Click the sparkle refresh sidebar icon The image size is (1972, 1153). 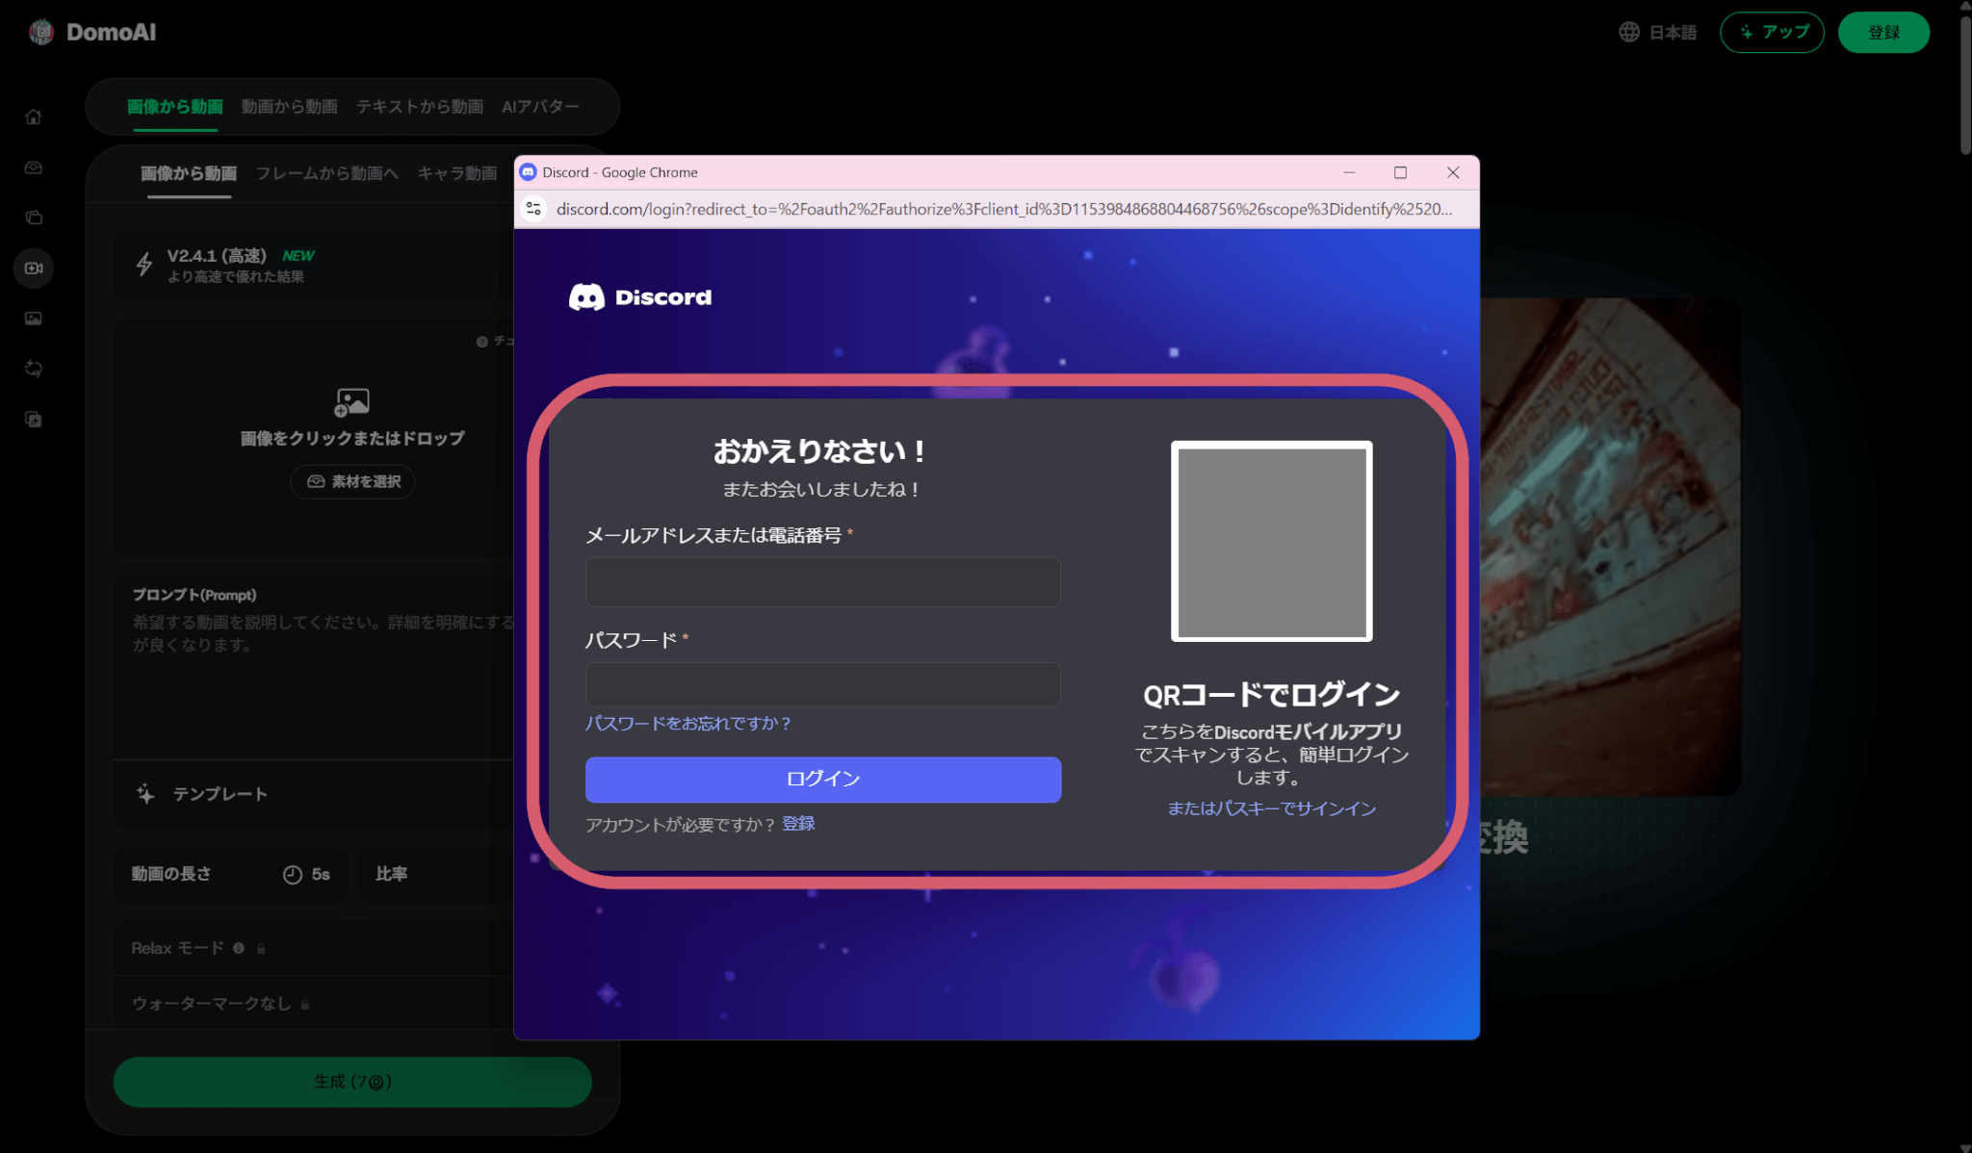click(x=34, y=369)
